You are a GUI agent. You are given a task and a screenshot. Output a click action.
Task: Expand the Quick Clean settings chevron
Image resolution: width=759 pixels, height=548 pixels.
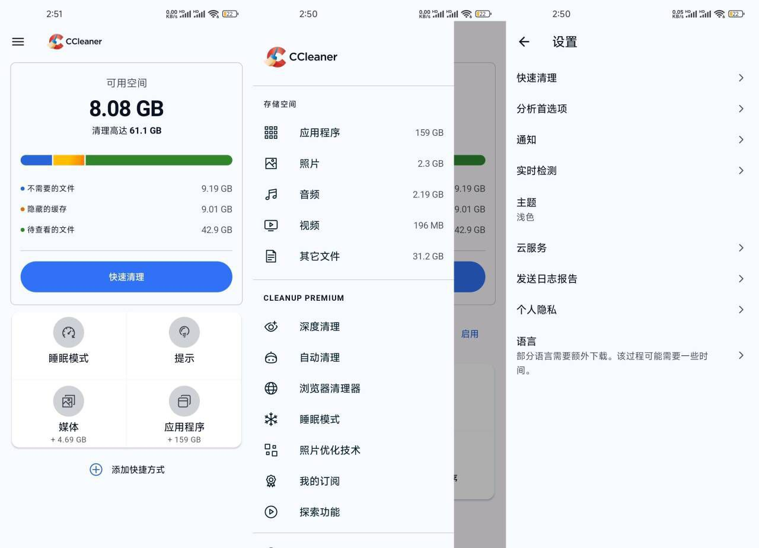(741, 78)
